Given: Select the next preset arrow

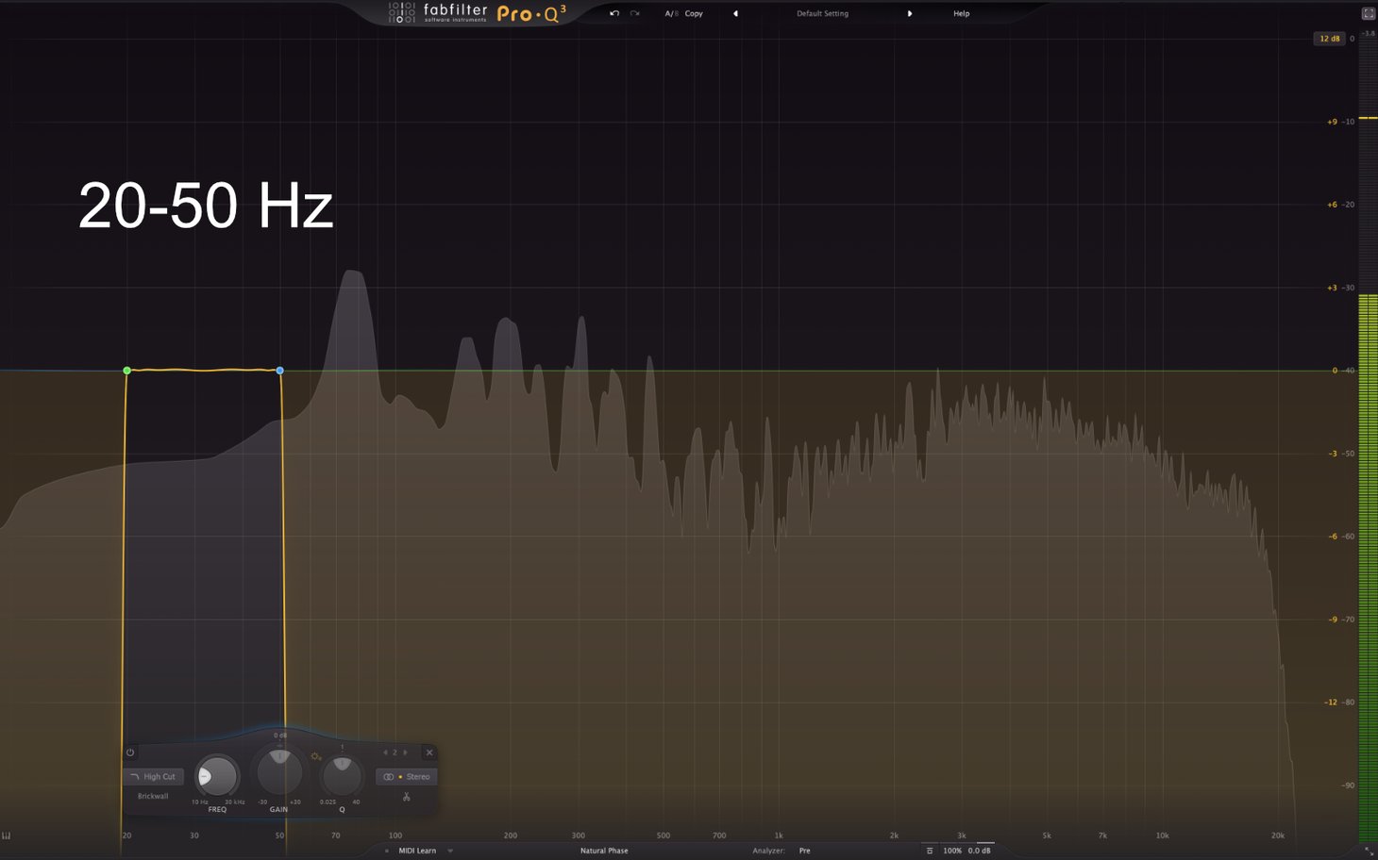Looking at the screenshot, I should [910, 13].
